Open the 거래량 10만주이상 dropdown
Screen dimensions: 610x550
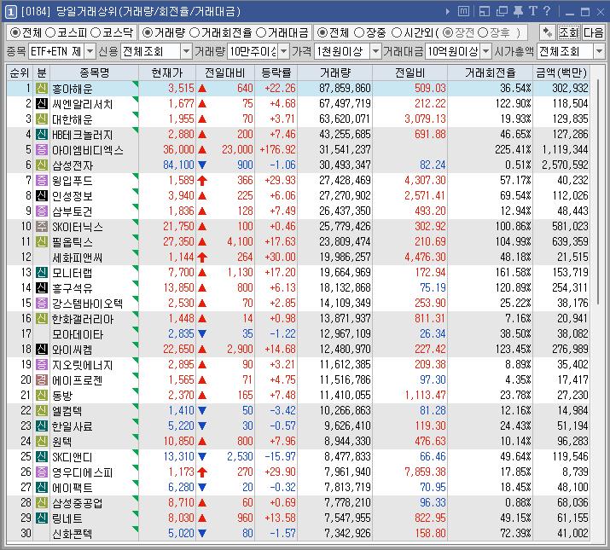283,51
